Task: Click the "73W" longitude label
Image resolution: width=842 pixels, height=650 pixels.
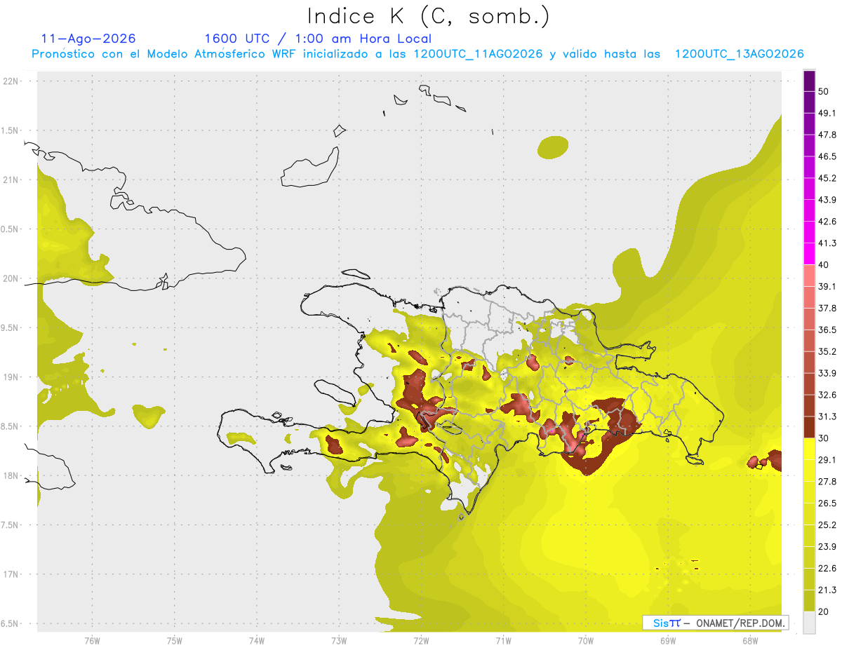Action: coord(338,641)
